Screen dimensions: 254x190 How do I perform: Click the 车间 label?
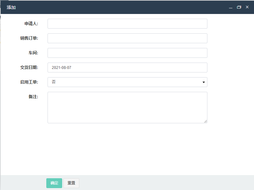(x=33, y=53)
